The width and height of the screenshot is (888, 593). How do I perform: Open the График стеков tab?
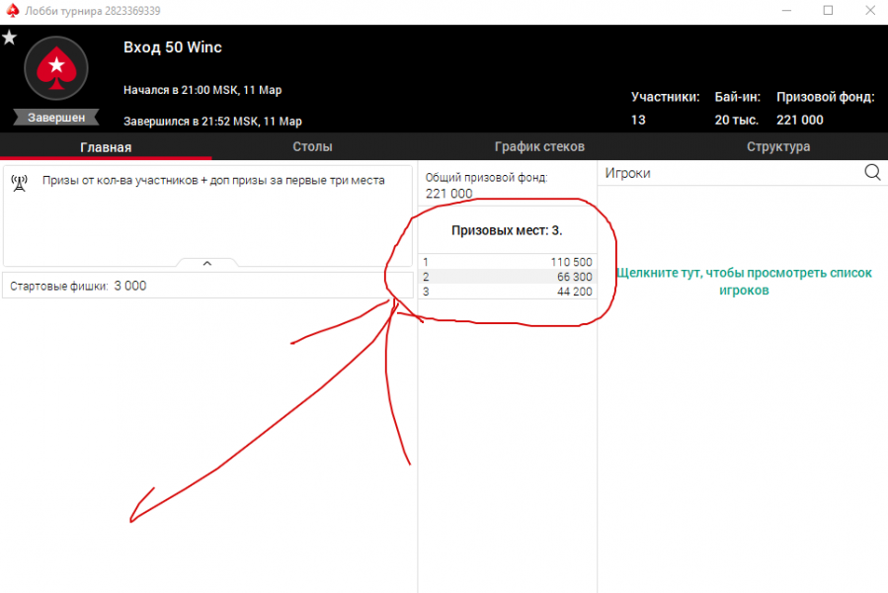[539, 147]
